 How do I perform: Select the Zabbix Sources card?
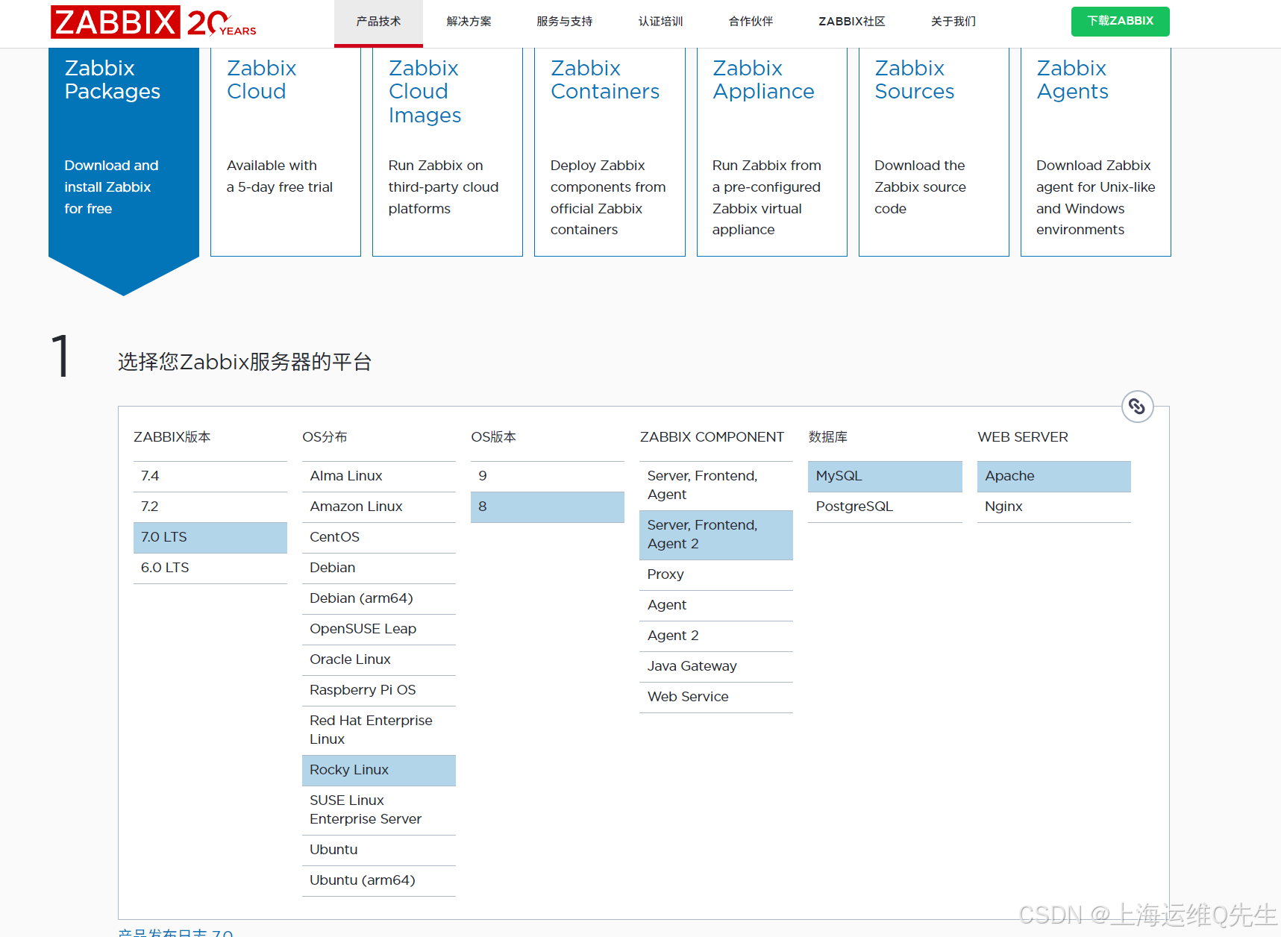tap(934, 152)
